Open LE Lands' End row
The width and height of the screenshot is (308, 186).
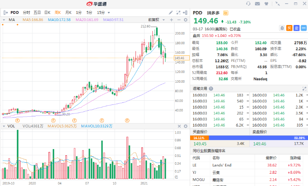(x=249, y=165)
